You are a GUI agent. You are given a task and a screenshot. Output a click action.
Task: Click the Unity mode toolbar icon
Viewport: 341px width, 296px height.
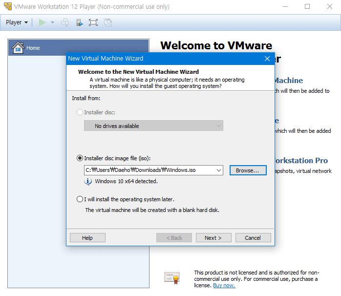[x=108, y=22]
